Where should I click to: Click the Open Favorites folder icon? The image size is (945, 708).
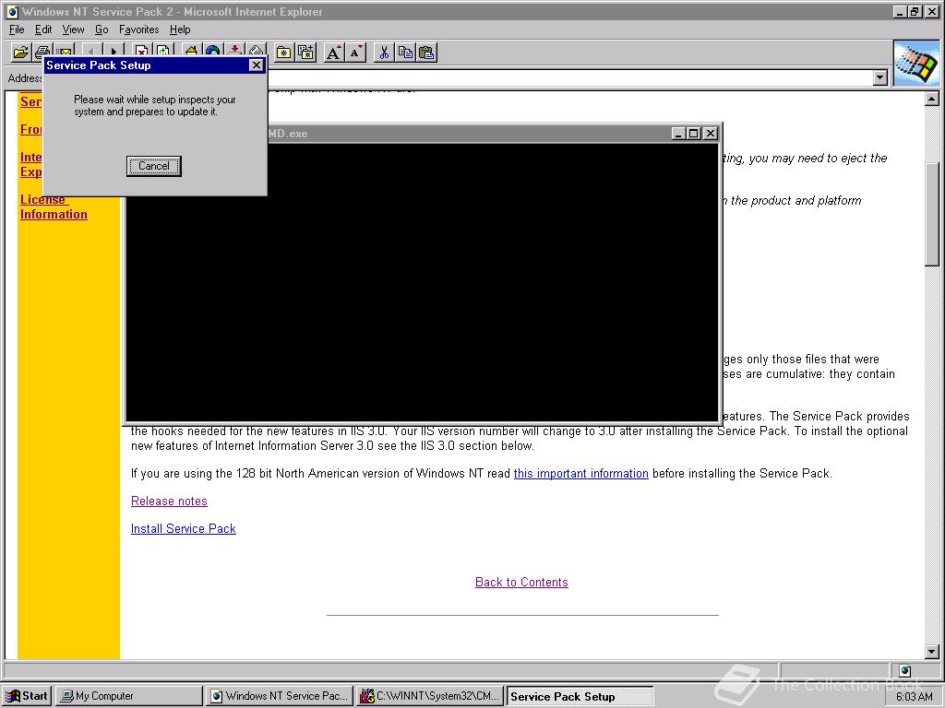point(283,53)
